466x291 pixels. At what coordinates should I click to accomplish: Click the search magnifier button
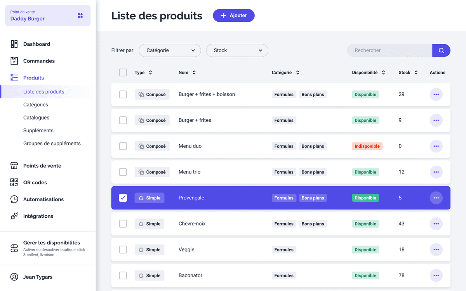[x=441, y=50]
